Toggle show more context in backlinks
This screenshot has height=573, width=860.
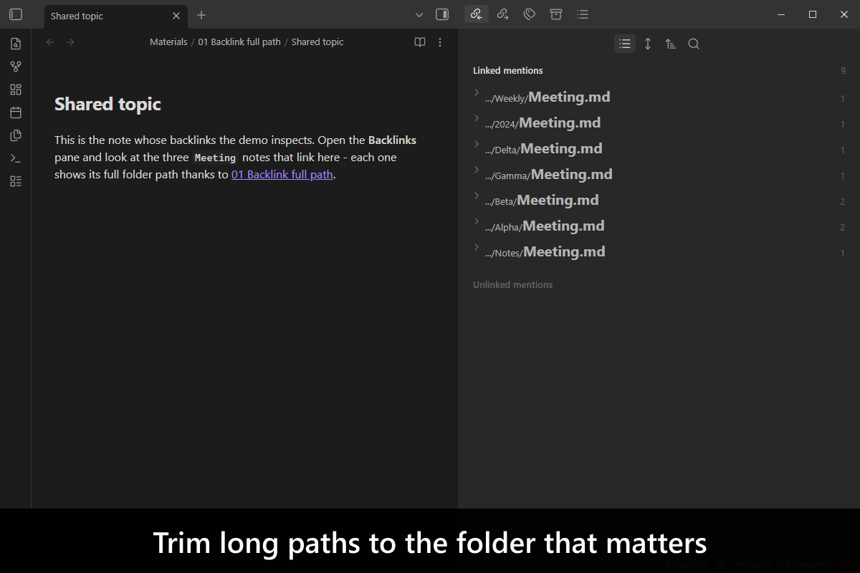click(648, 44)
